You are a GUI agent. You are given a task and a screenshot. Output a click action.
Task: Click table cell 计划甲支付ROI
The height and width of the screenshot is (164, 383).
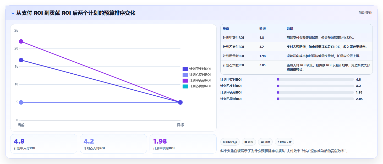(233, 38)
